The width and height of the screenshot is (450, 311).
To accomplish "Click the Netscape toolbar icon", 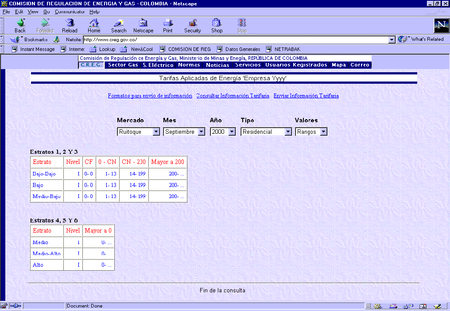I will [x=143, y=25].
